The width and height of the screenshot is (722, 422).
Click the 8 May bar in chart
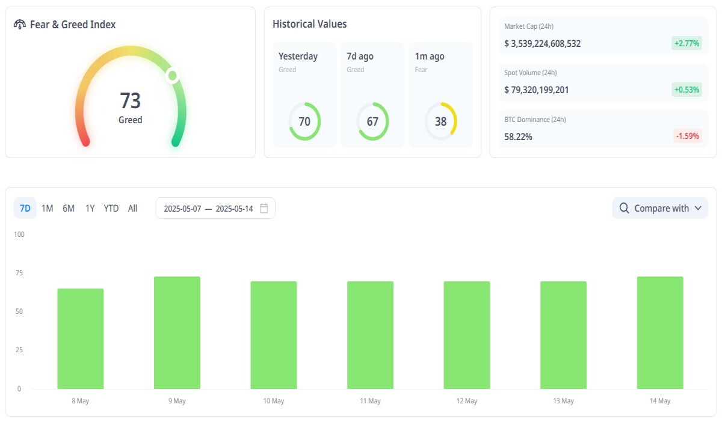pos(81,338)
